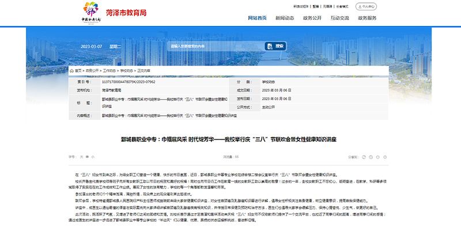
Task: Open the first top utility link before 繁體
Action: 301,6
